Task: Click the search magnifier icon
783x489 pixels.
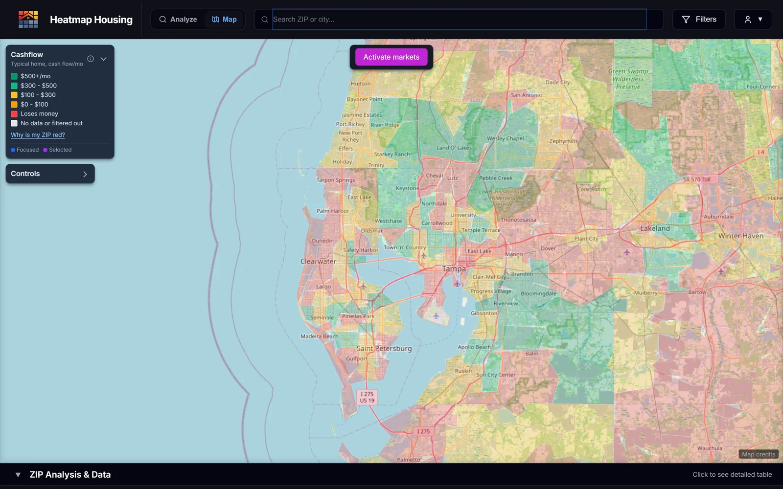Action: (x=265, y=20)
